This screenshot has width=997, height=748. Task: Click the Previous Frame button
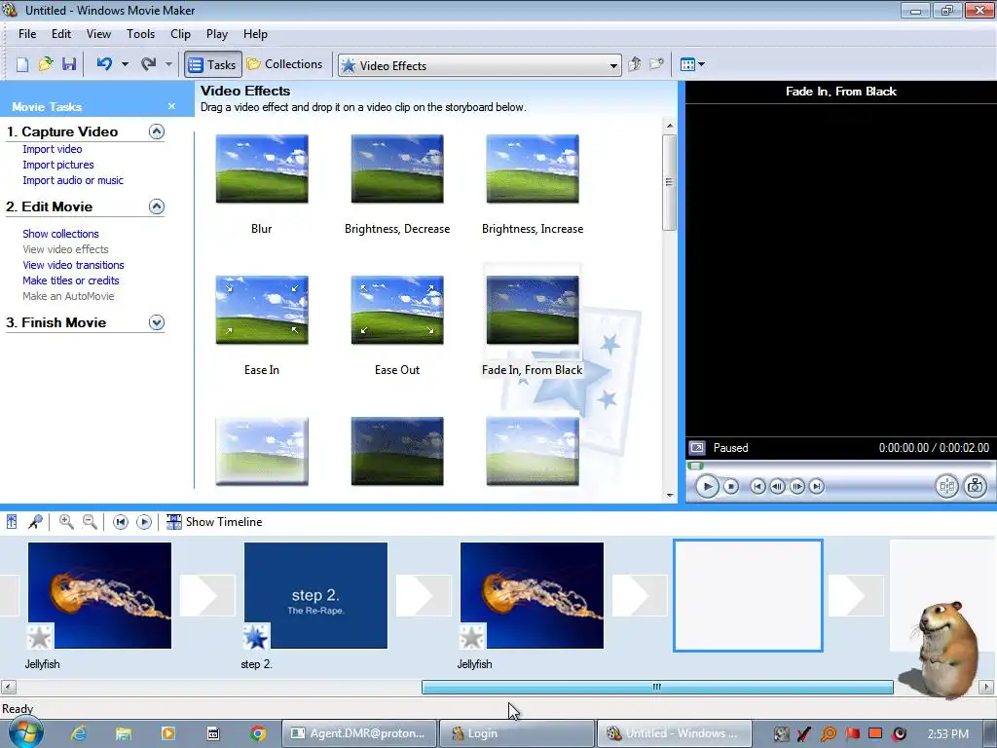click(x=777, y=487)
